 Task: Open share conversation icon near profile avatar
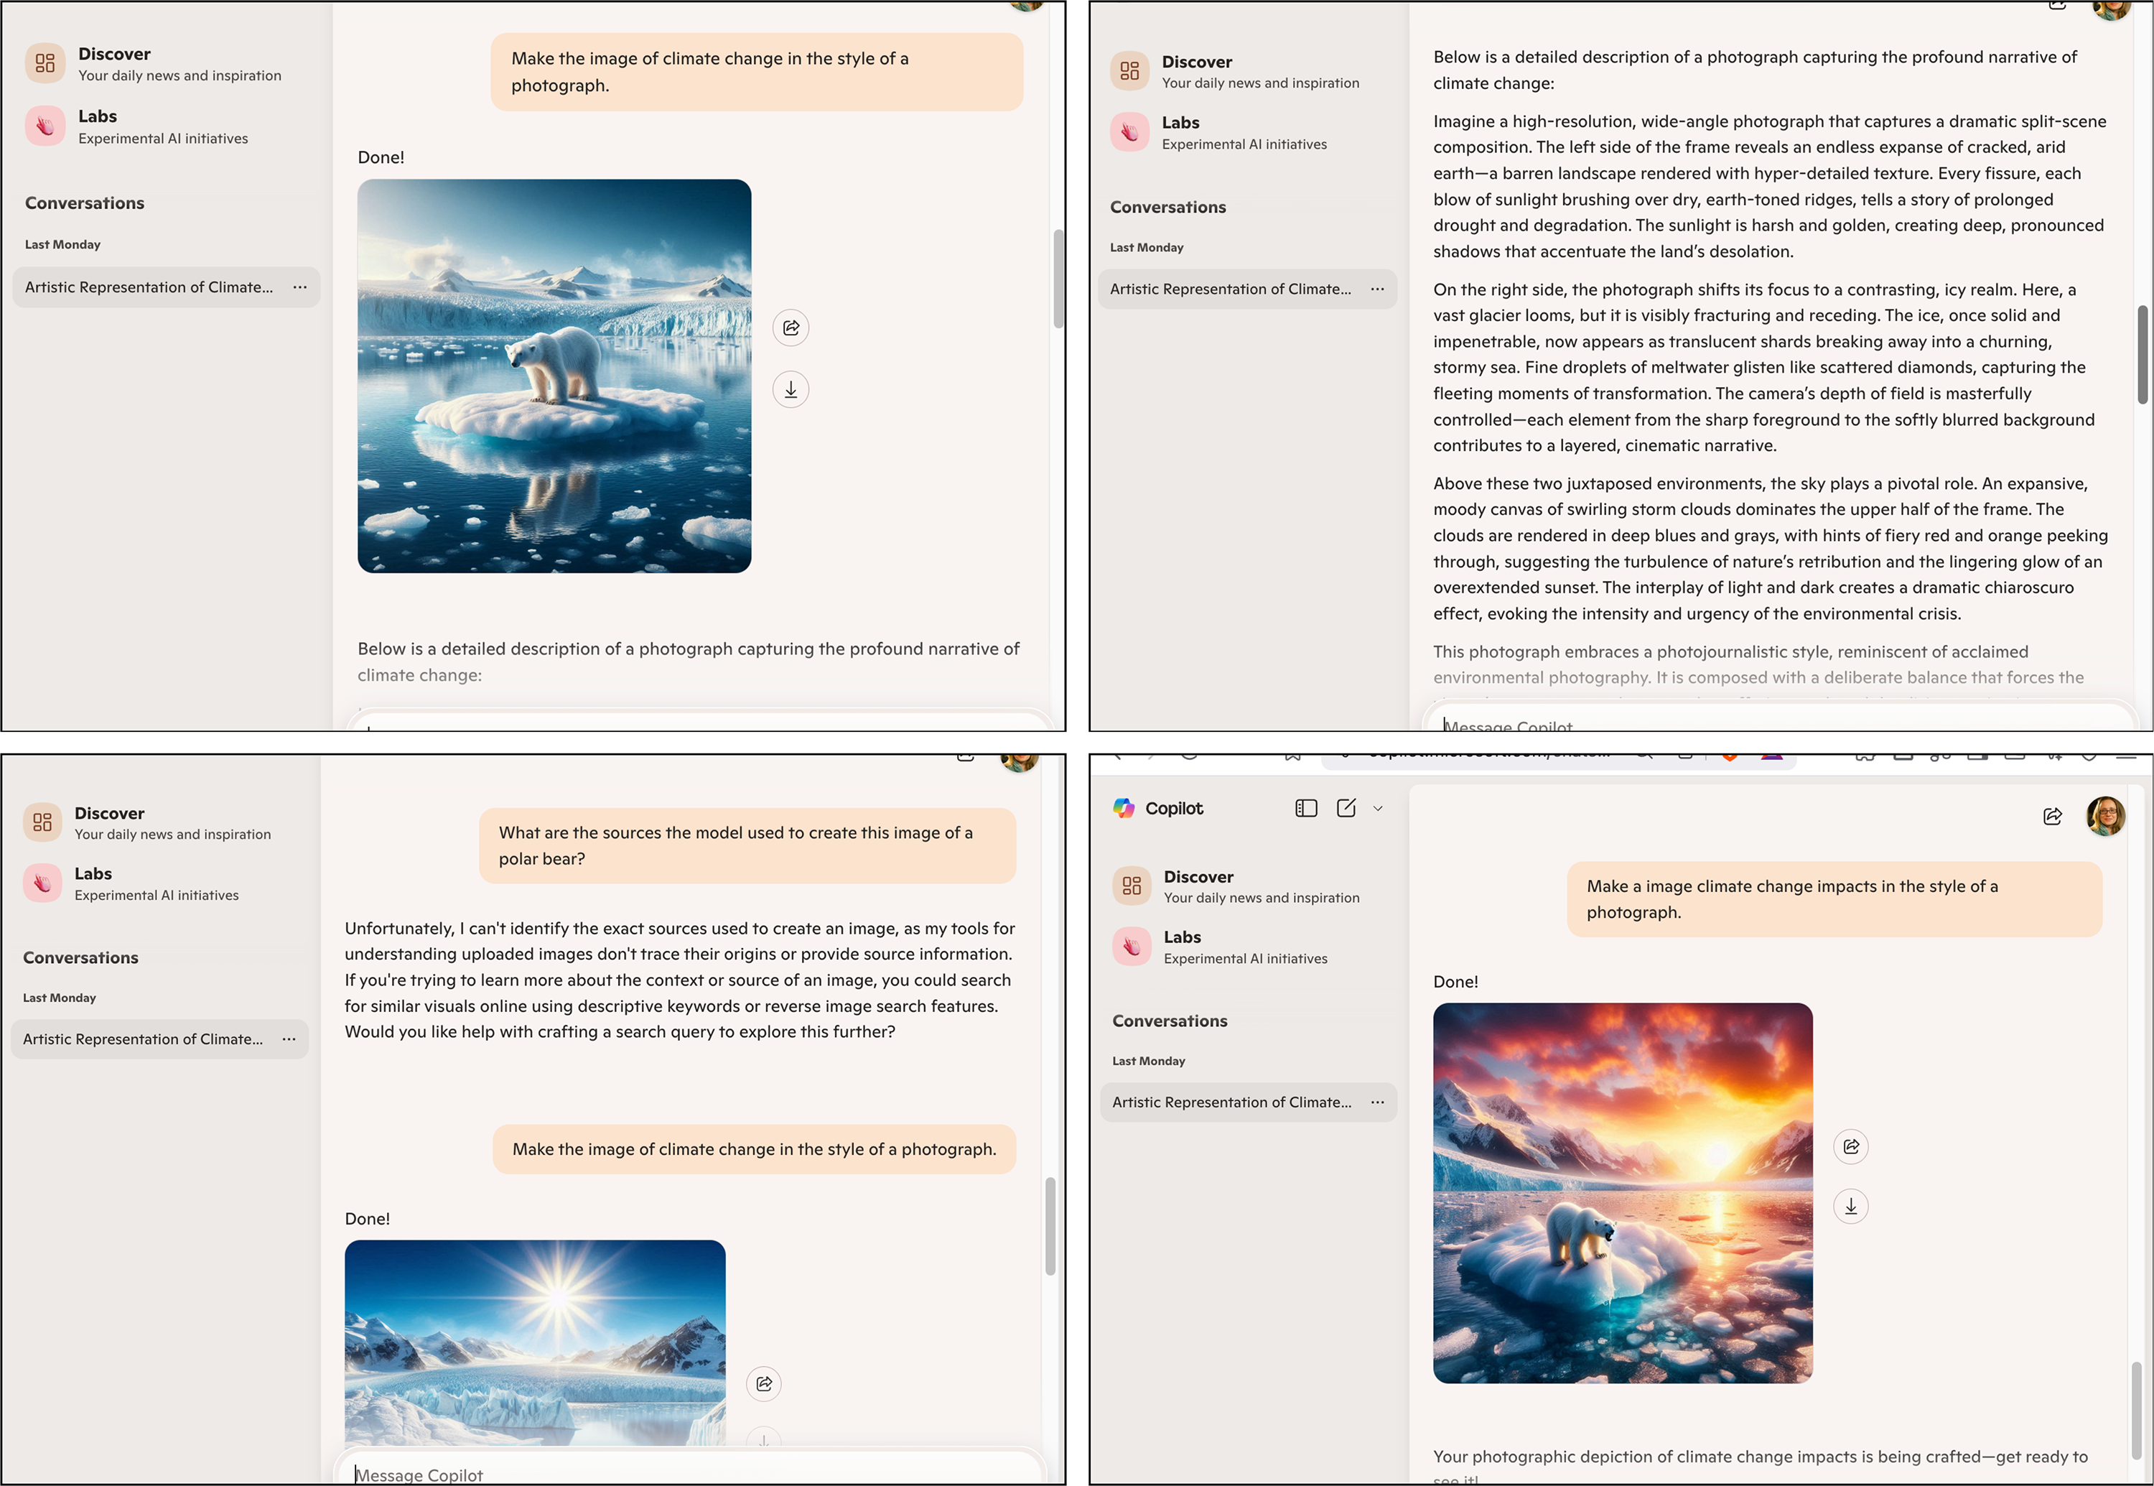click(2051, 817)
